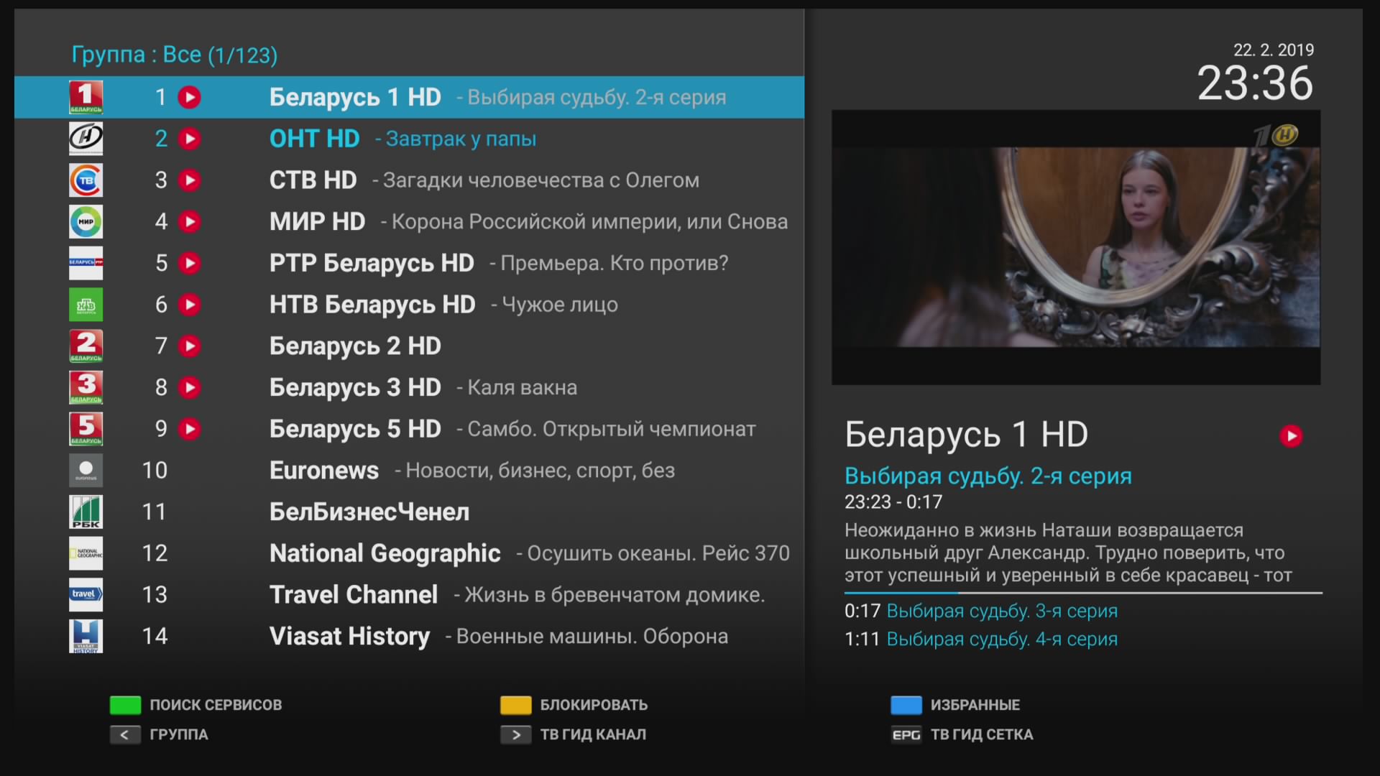1380x776 pixels.
Task: Open the ГРУППА group selector
Action: click(x=179, y=735)
